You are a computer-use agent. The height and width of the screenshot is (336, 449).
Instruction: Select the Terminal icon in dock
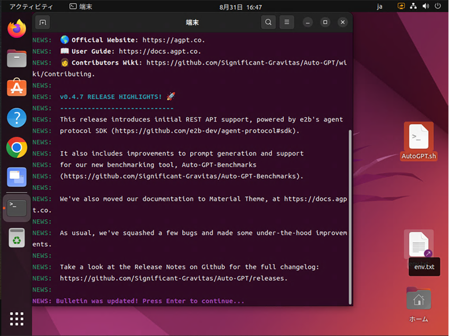click(x=17, y=208)
